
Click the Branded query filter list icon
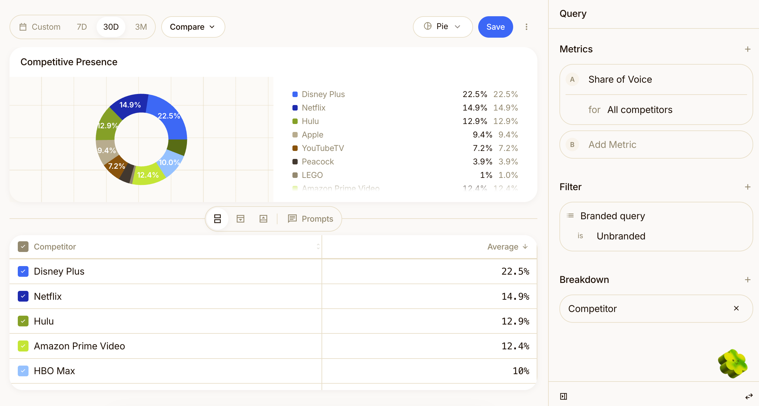(570, 216)
